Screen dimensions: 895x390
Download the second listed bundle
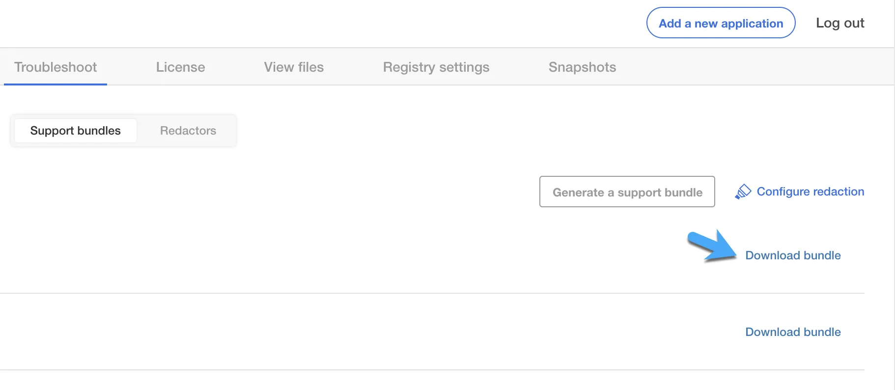pos(793,332)
